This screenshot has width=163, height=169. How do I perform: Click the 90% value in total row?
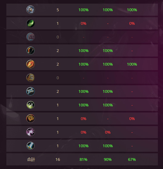(x=108, y=160)
